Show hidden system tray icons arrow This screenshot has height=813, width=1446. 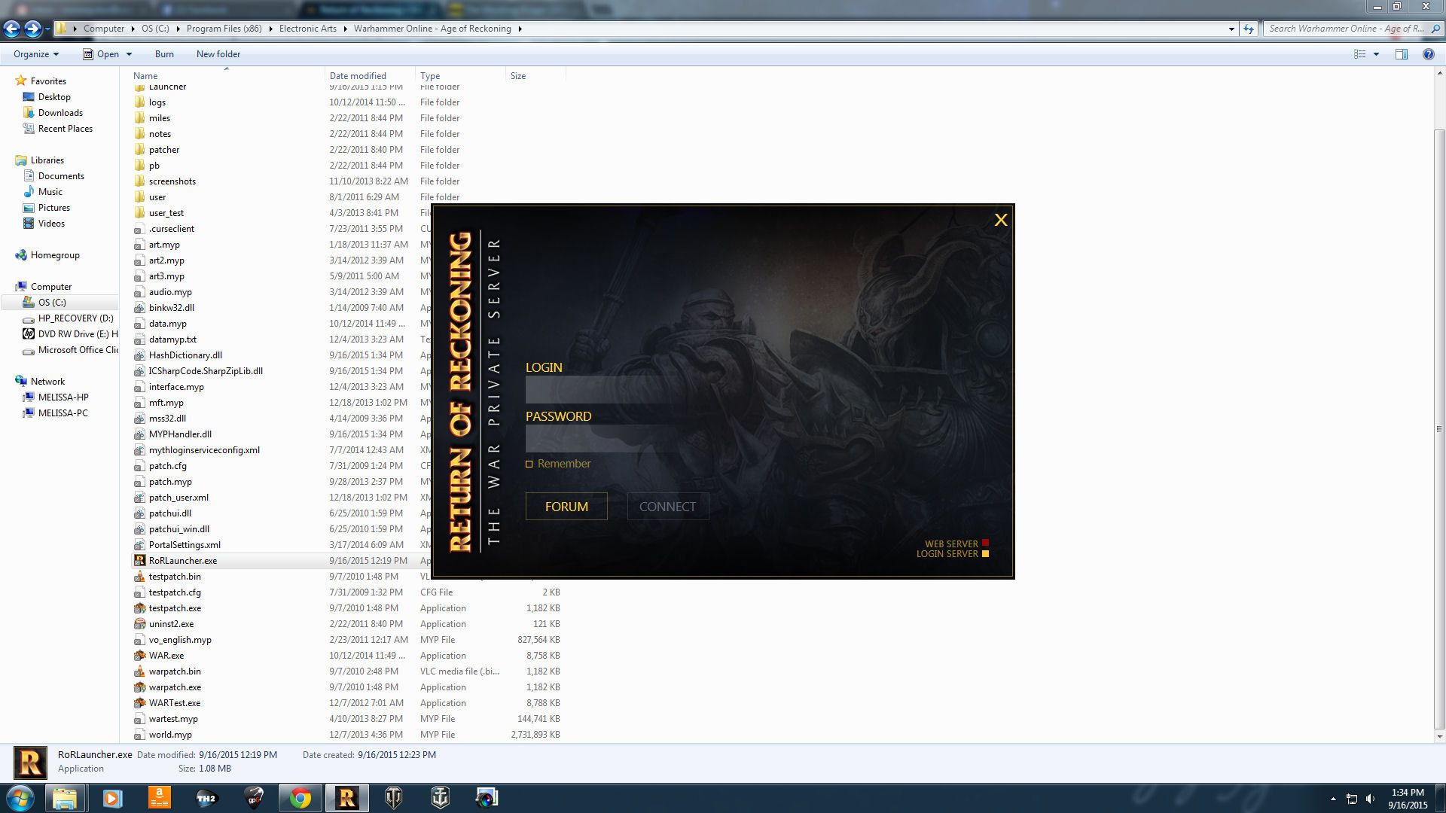tap(1333, 799)
